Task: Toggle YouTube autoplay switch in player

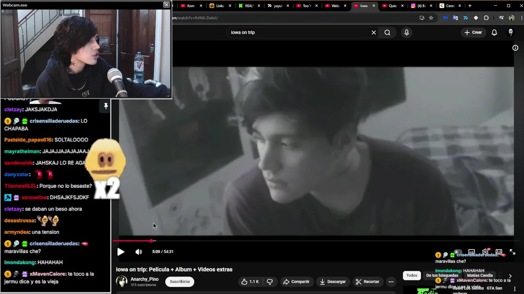Action: [458, 252]
